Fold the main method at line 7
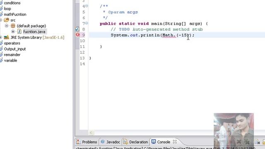The image size is (265, 149). point(87,23)
